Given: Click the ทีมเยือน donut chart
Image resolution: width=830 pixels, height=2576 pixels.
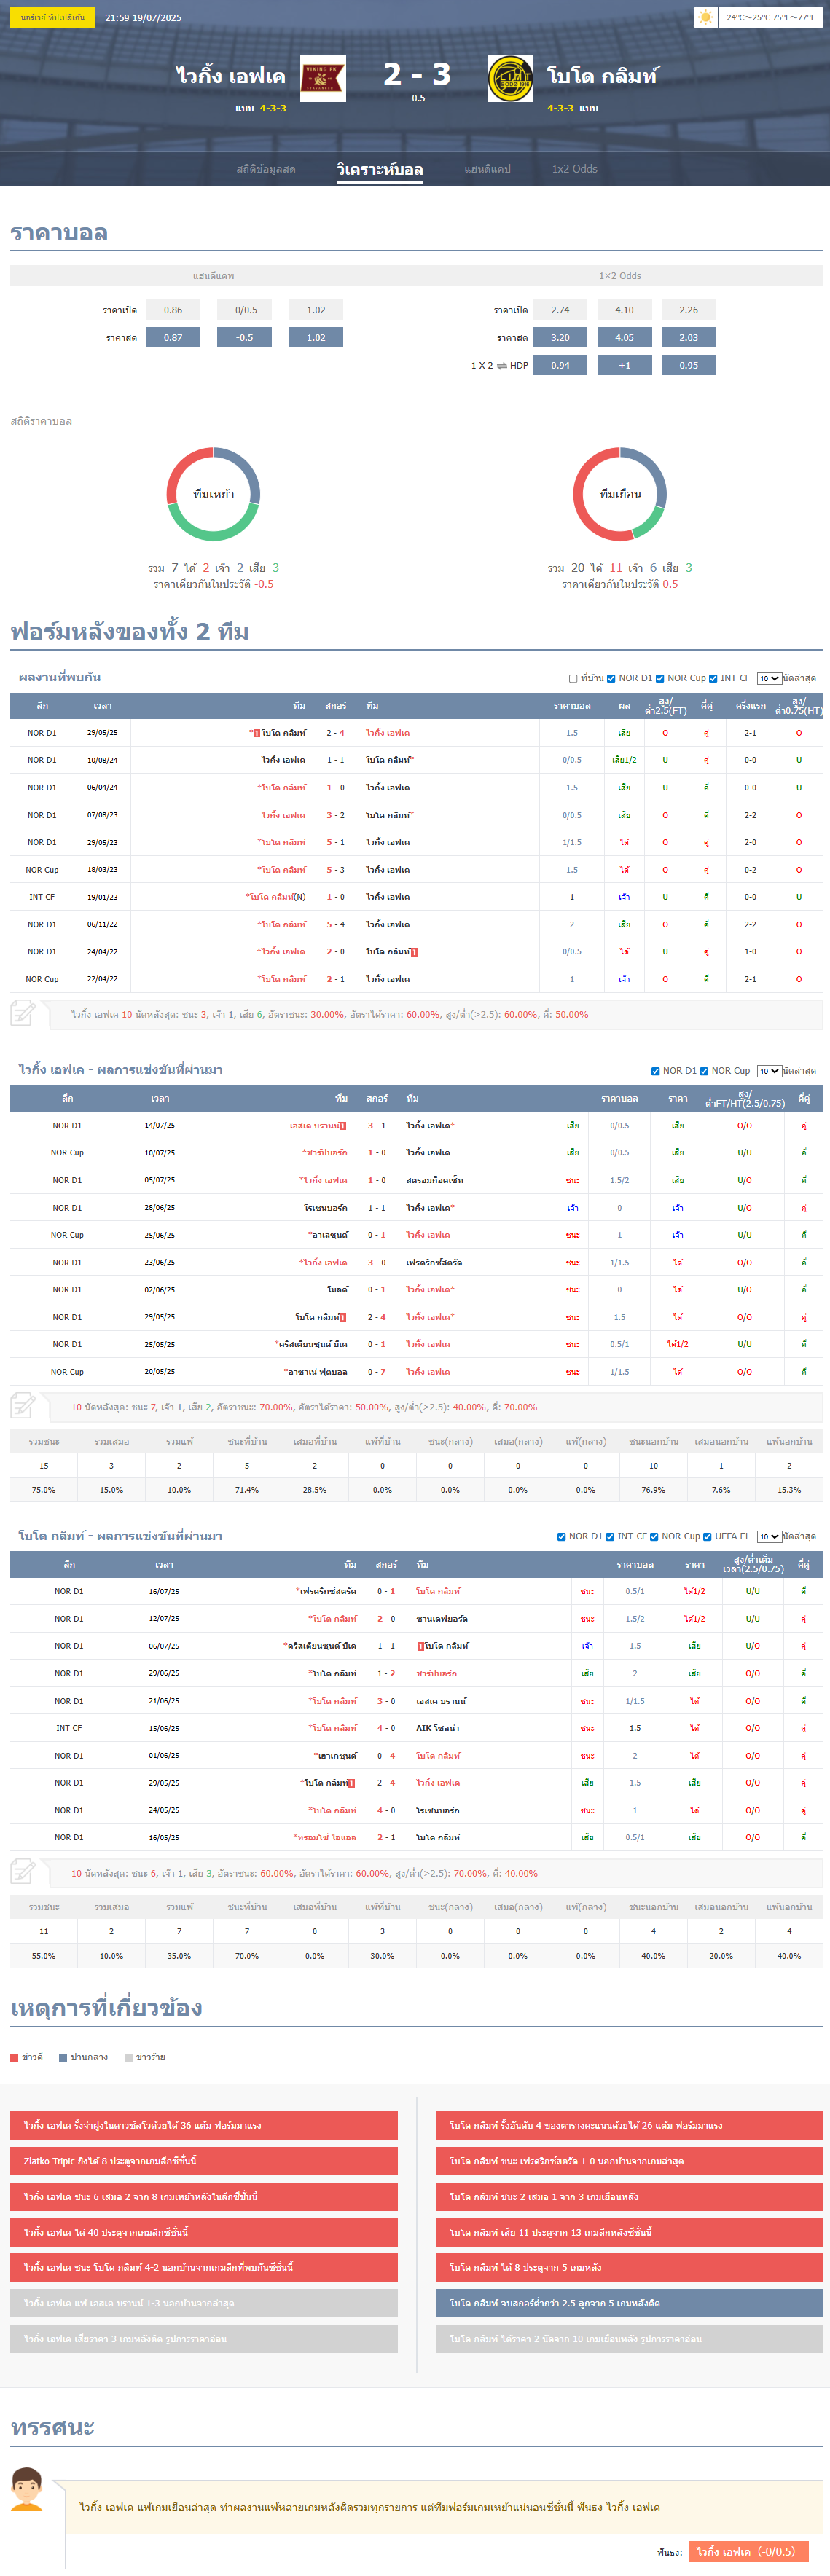Looking at the screenshot, I should [620, 494].
